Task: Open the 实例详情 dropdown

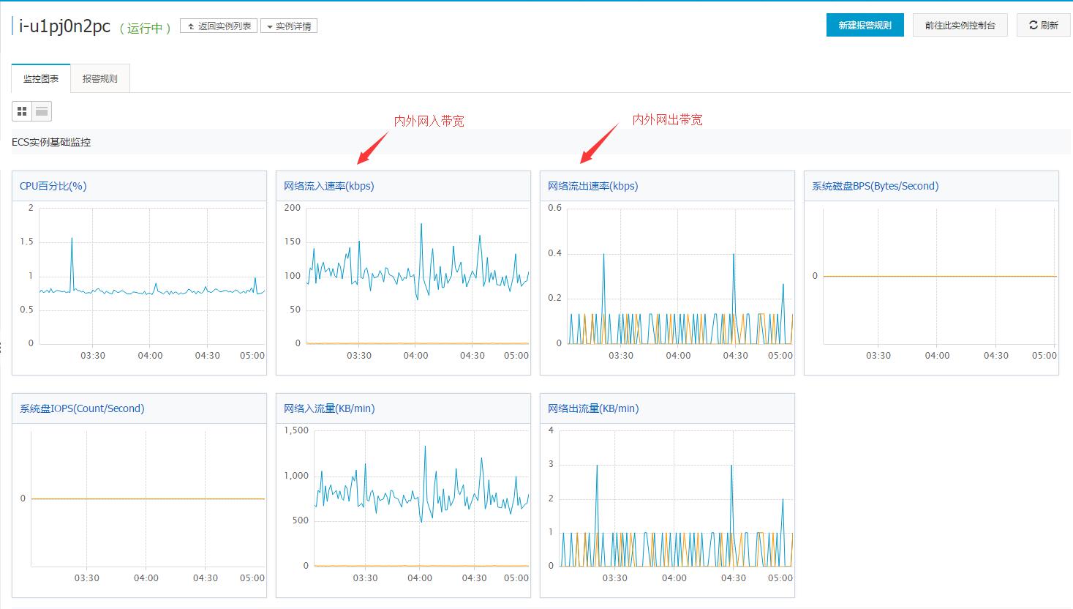Action: pos(289,26)
